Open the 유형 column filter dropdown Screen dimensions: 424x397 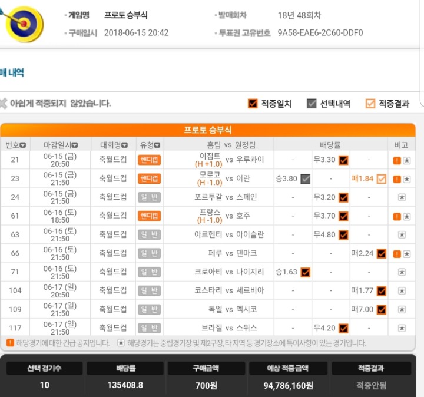[x=157, y=145]
